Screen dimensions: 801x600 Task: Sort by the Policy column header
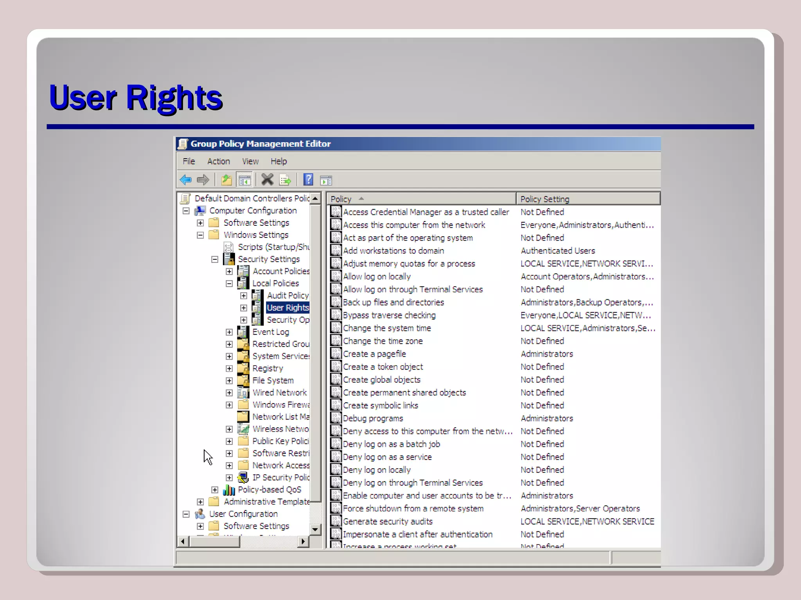(x=422, y=199)
